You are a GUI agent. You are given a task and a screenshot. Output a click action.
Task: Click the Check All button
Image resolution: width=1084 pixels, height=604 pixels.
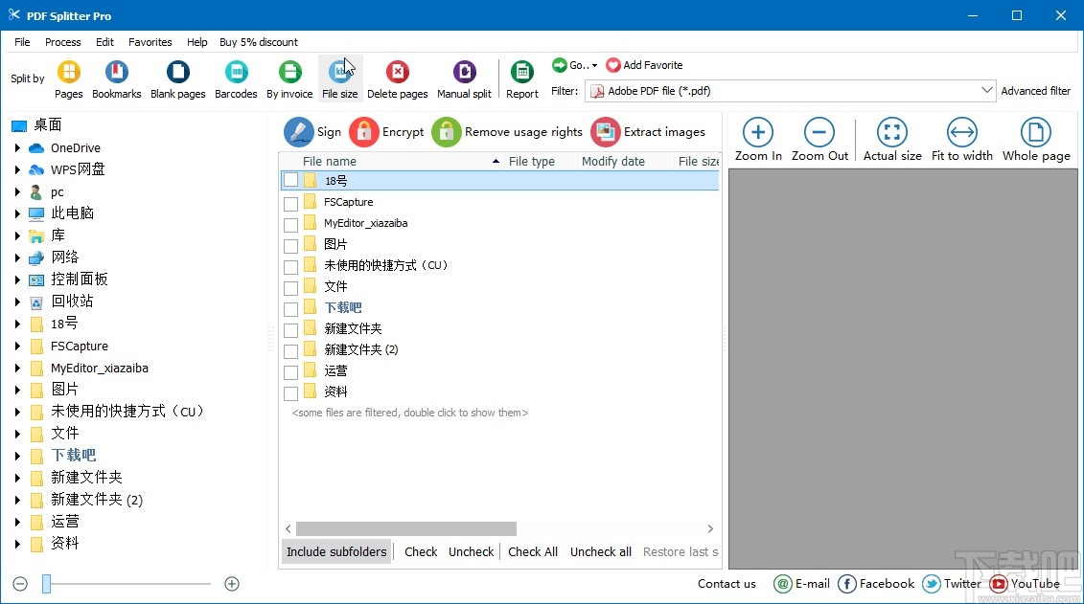pyautogui.click(x=532, y=551)
